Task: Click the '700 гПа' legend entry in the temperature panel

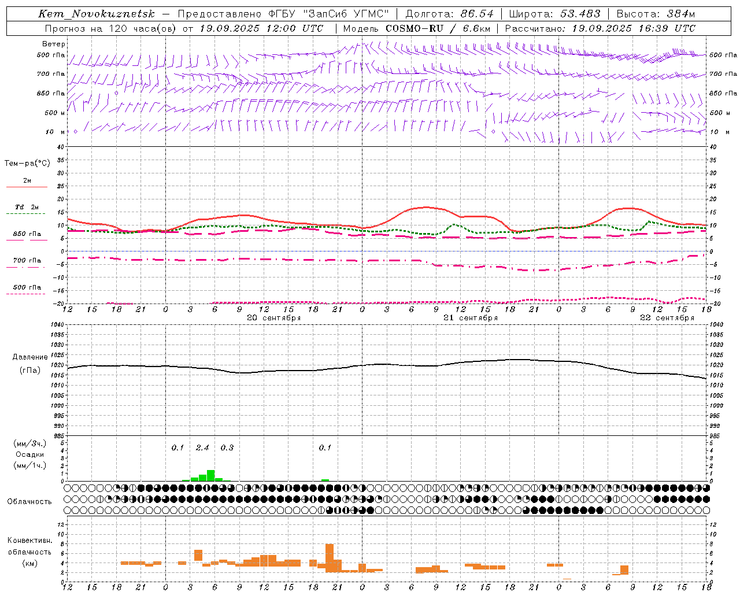Action: point(27,261)
